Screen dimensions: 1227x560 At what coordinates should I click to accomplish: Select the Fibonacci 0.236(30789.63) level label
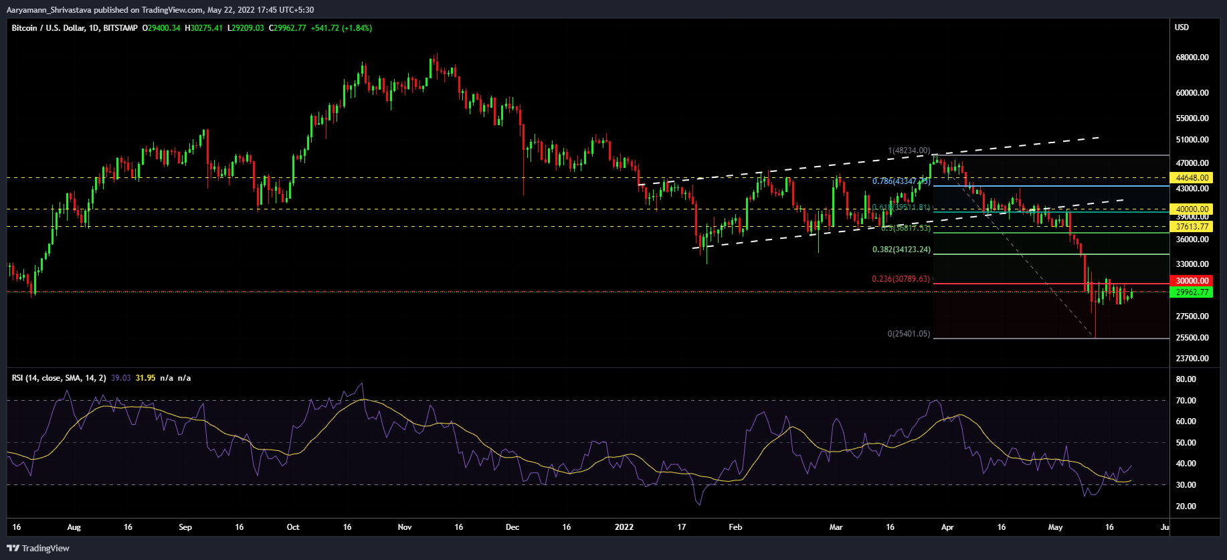click(x=901, y=279)
